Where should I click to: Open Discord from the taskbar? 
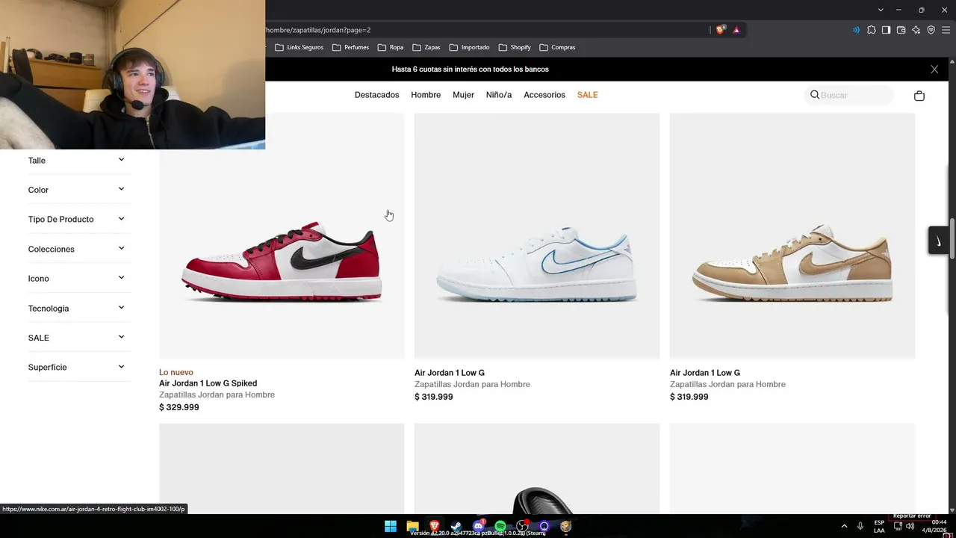click(x=479, y=526)
